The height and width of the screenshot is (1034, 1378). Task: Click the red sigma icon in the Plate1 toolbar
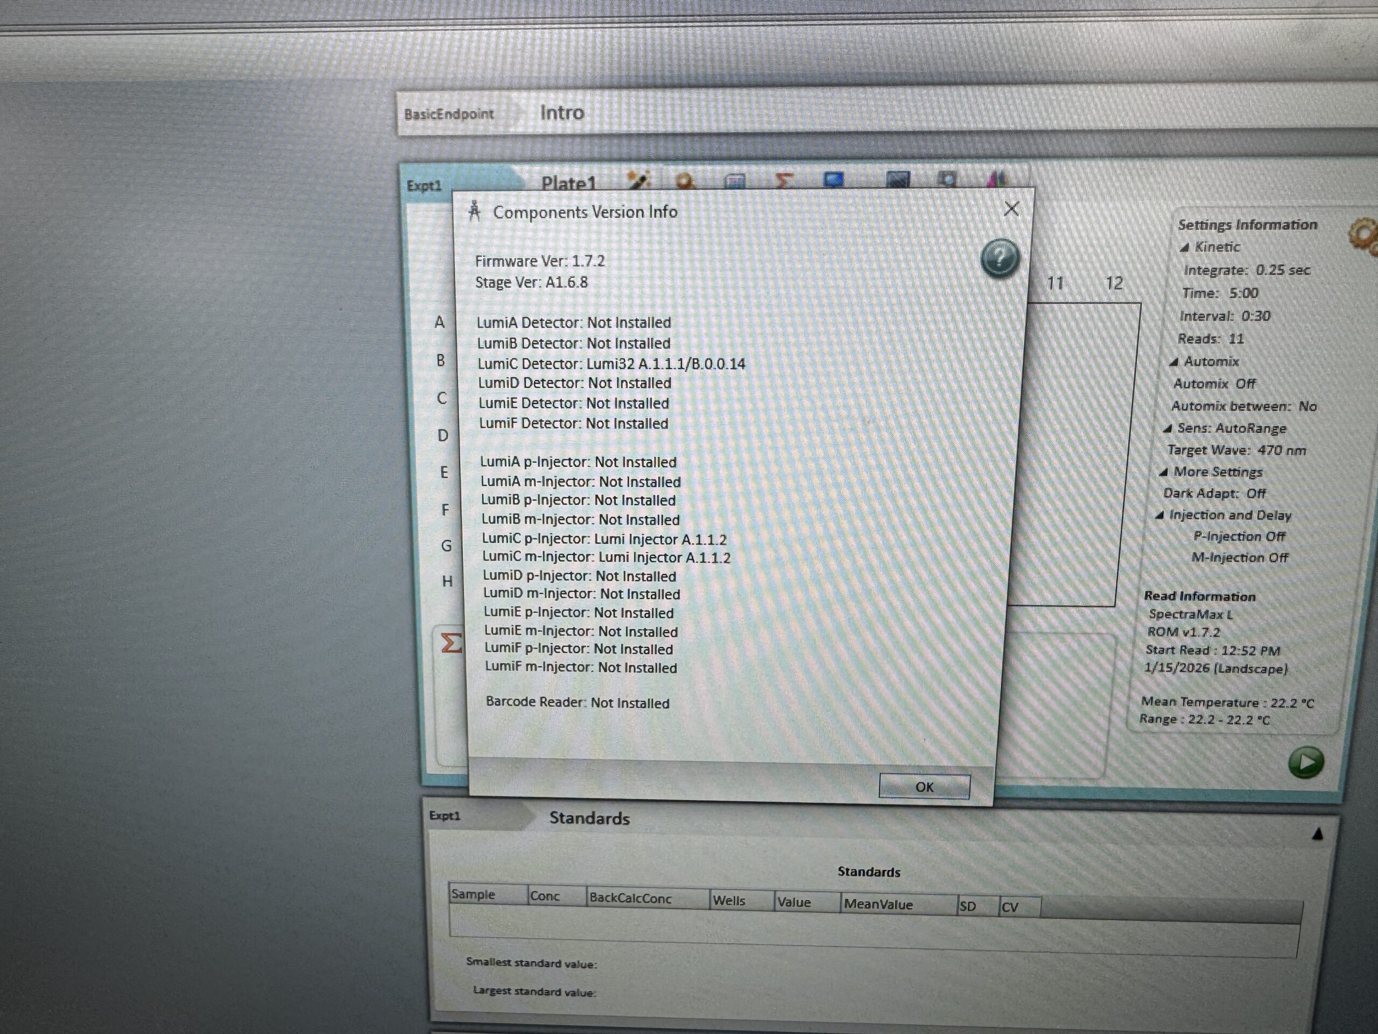(784, 181)
